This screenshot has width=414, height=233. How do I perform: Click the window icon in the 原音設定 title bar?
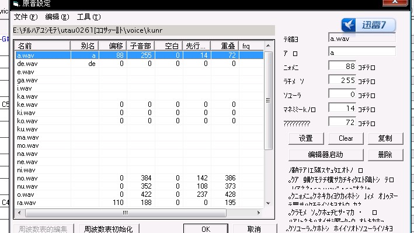pos(16,4)
